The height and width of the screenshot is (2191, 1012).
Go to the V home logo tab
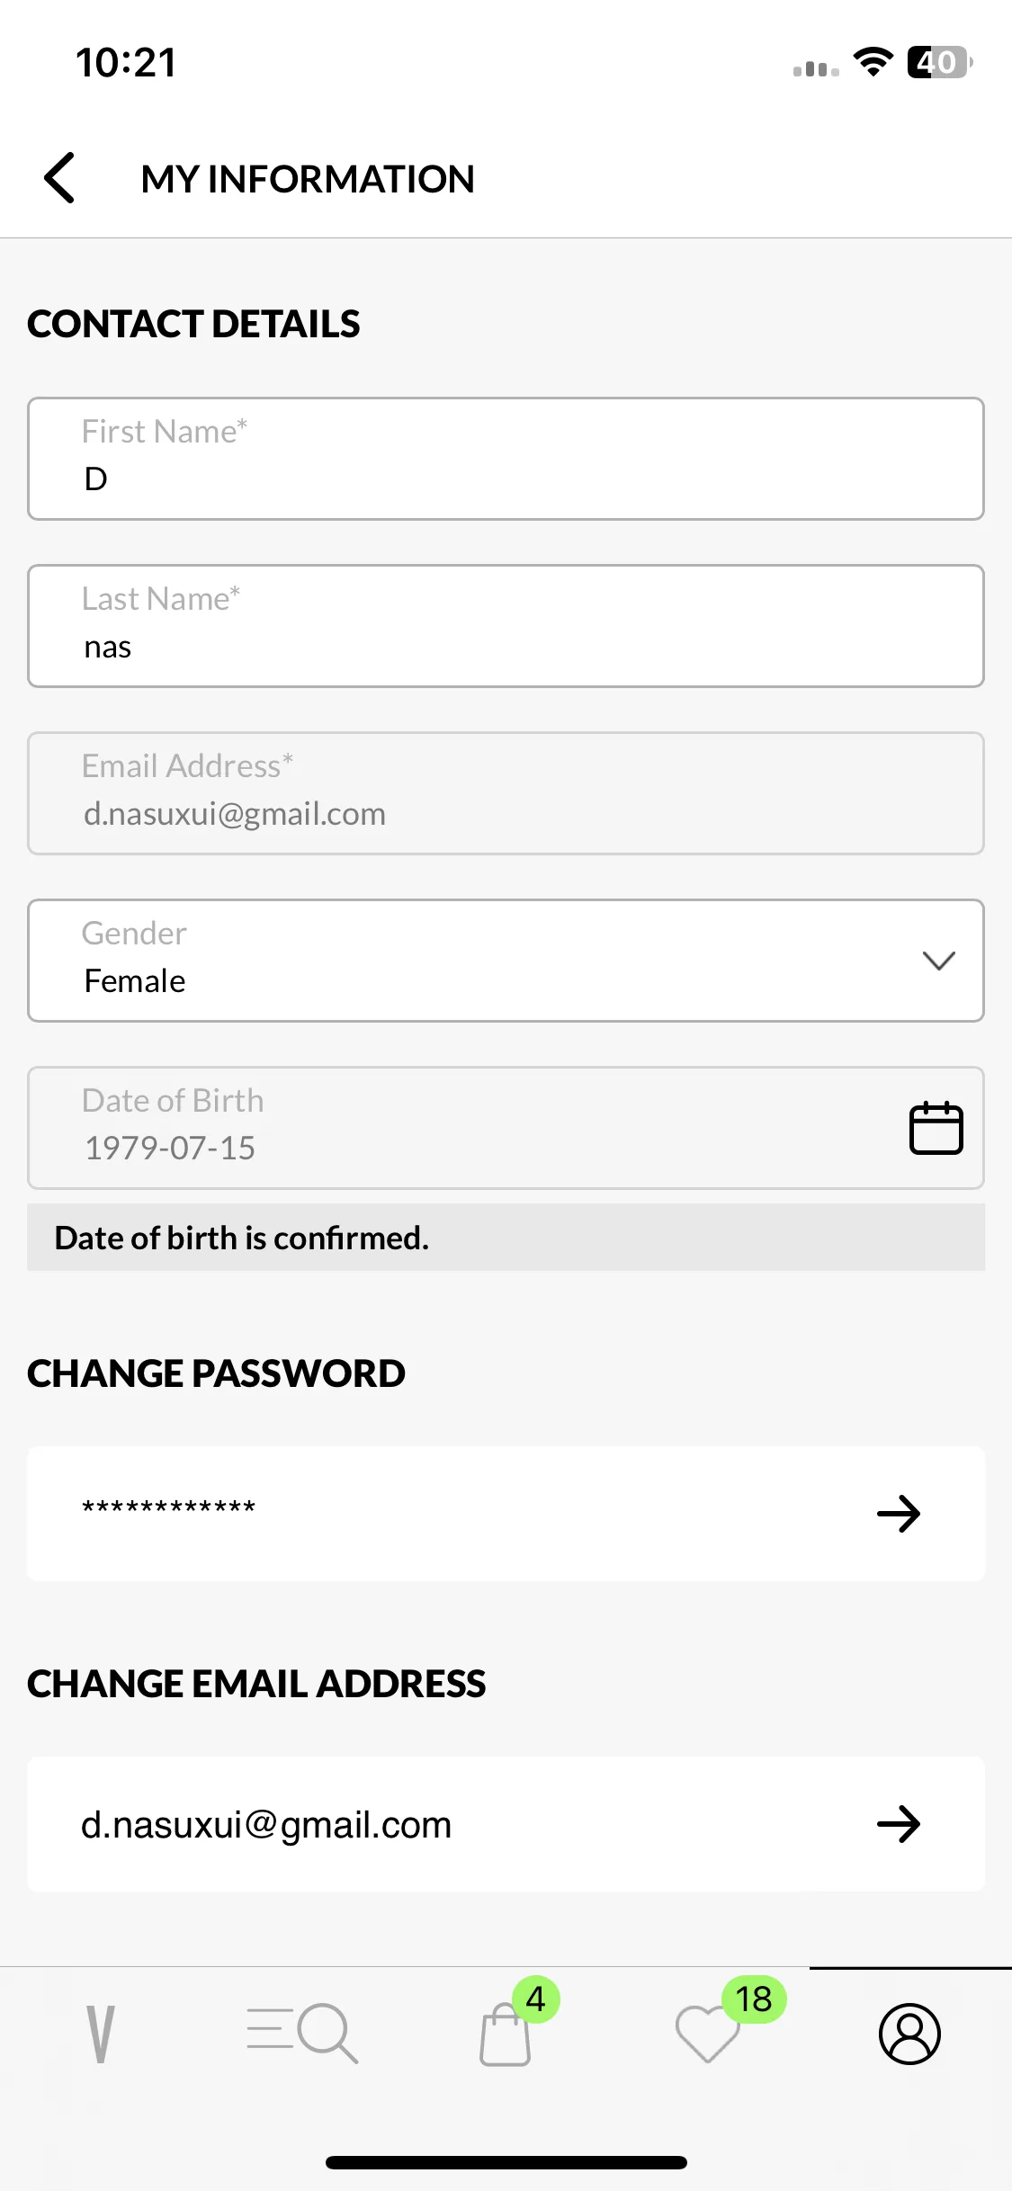click(x=101, y=2034)
